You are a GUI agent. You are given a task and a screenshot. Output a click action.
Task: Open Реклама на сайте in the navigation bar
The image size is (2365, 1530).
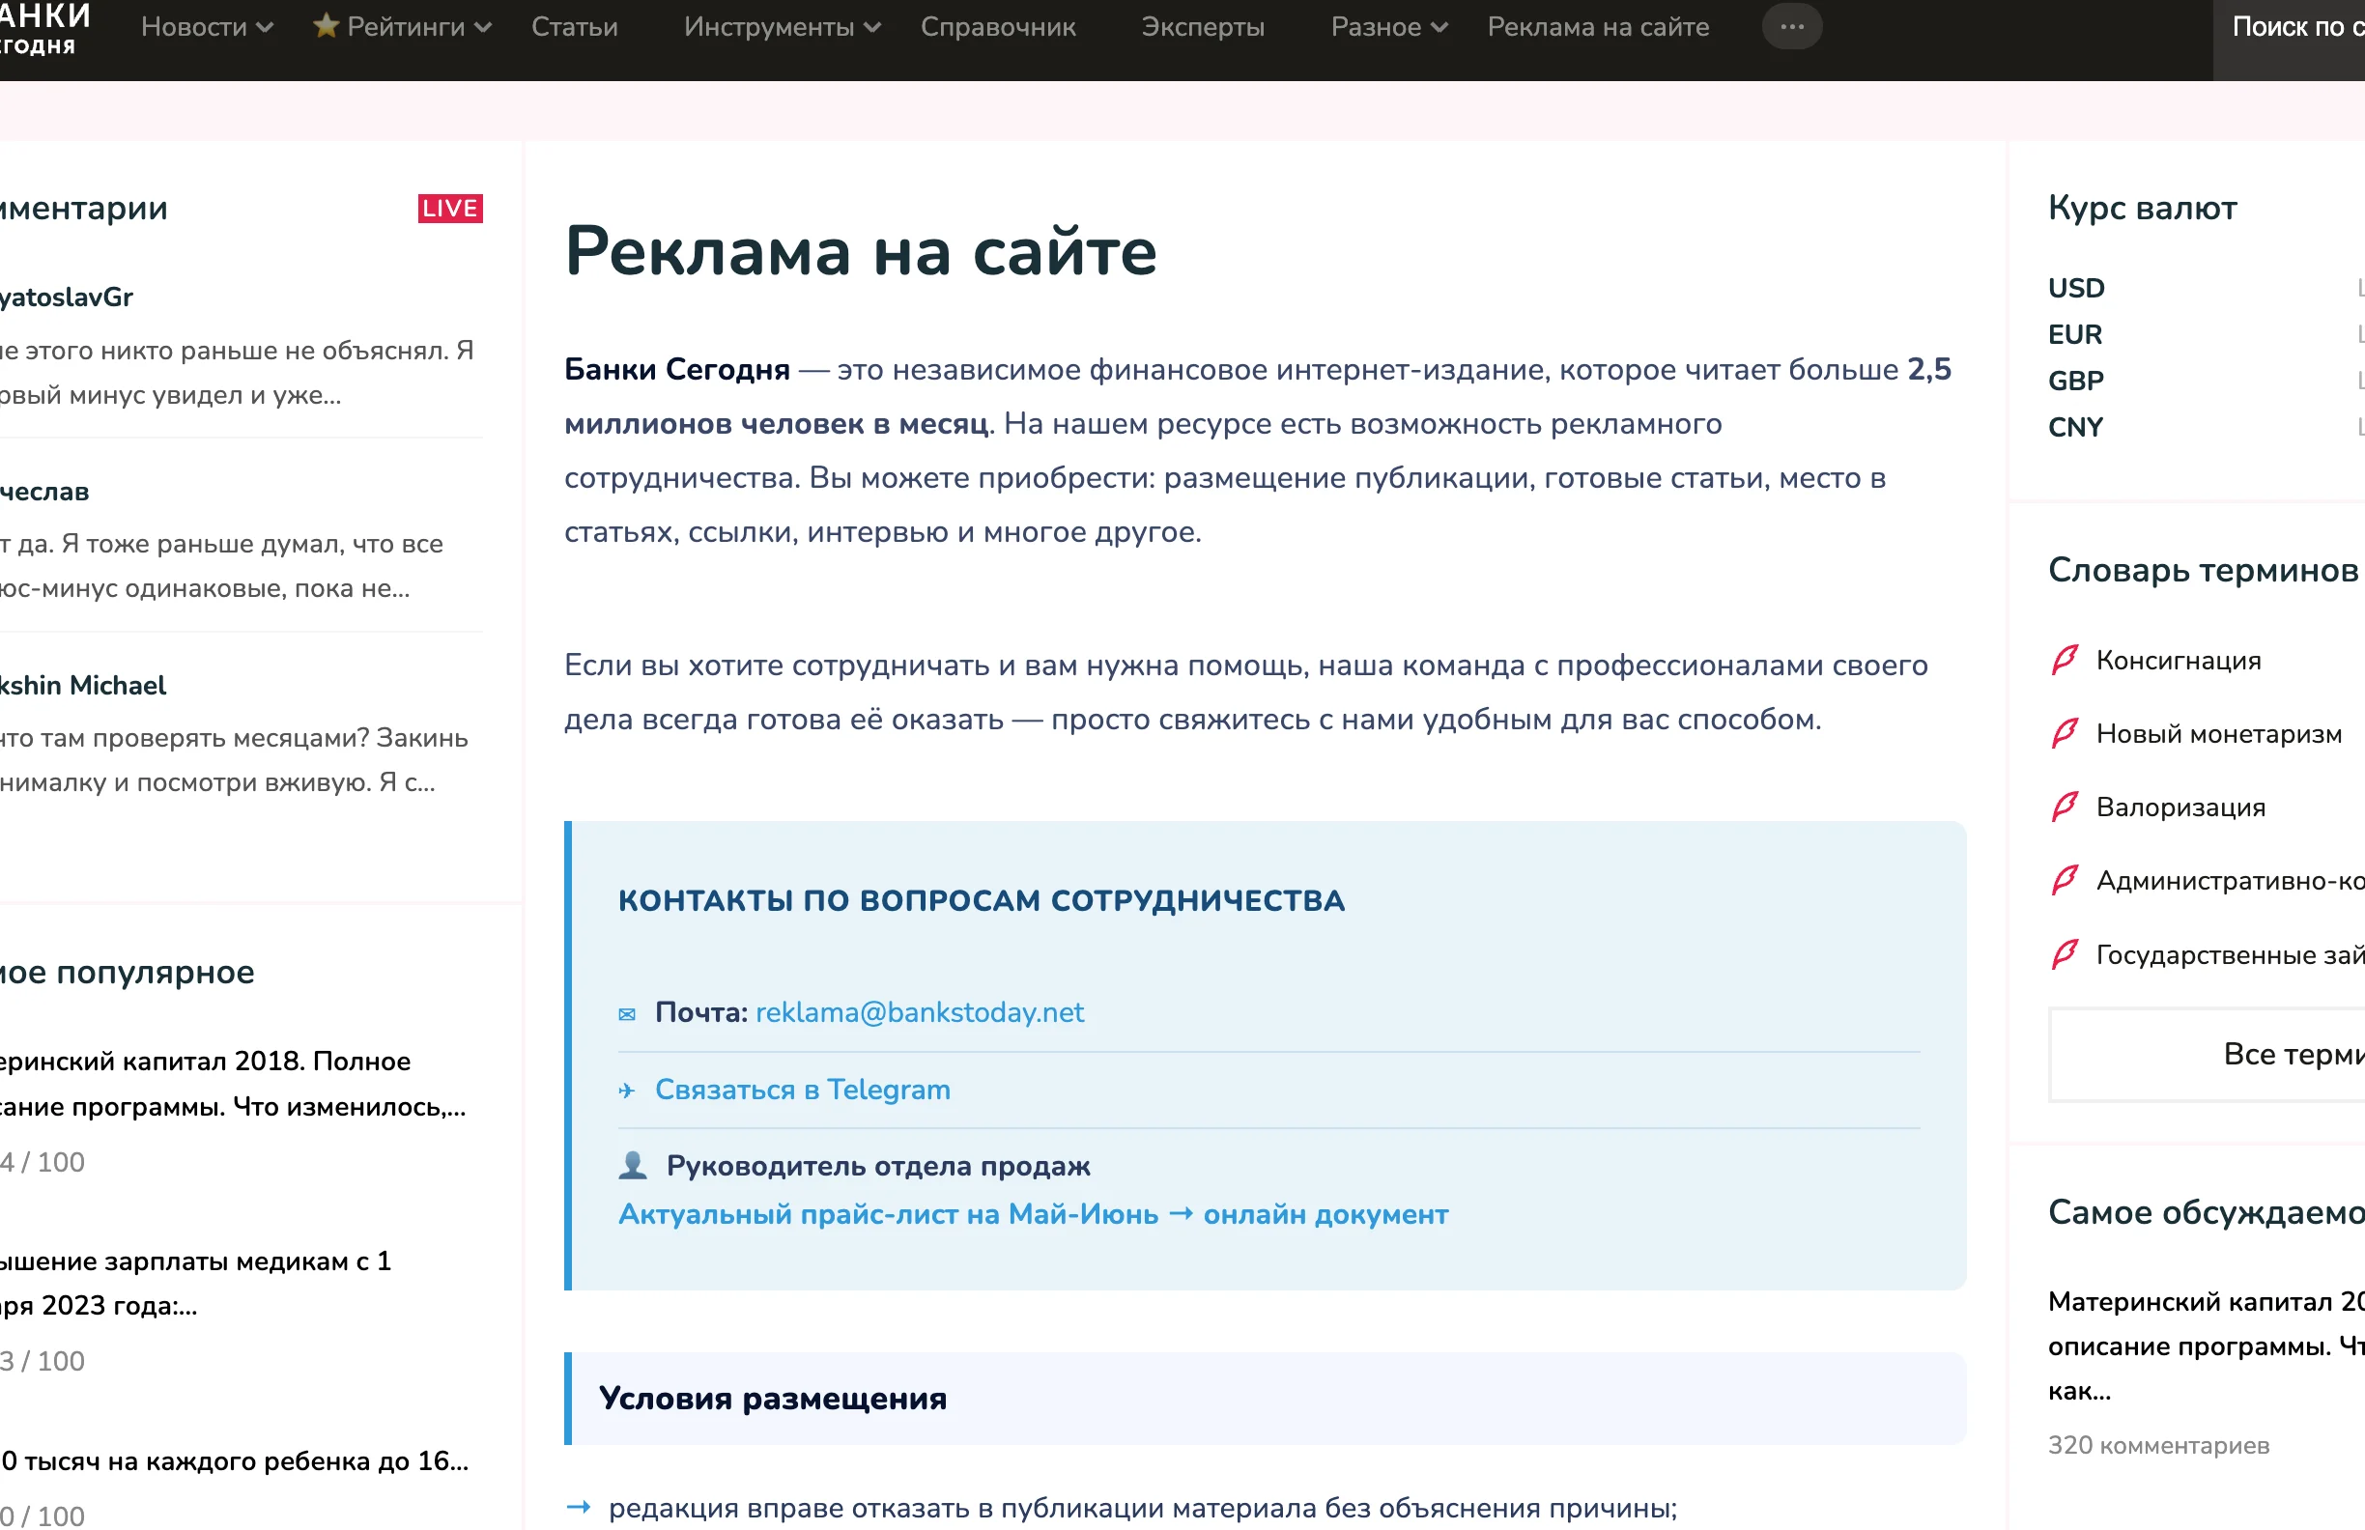[x=1598, y=27]
